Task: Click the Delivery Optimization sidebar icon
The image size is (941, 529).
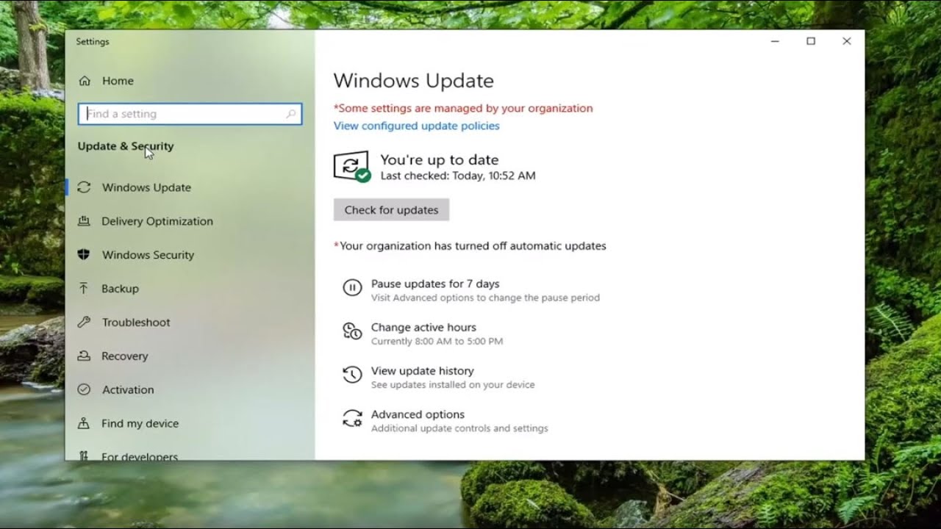Action: (x=84, y=221)
